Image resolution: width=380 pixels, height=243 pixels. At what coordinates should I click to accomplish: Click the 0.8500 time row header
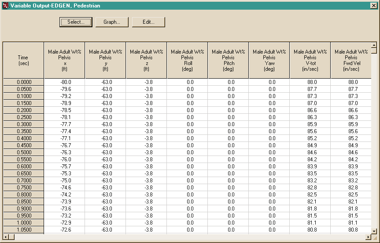[23, 201]
